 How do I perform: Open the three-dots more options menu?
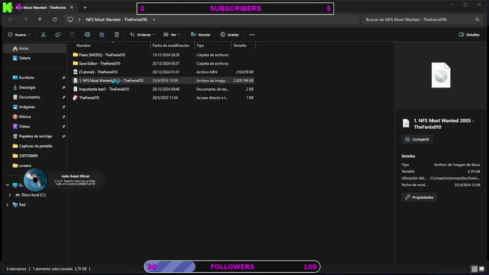click(252, 35)
